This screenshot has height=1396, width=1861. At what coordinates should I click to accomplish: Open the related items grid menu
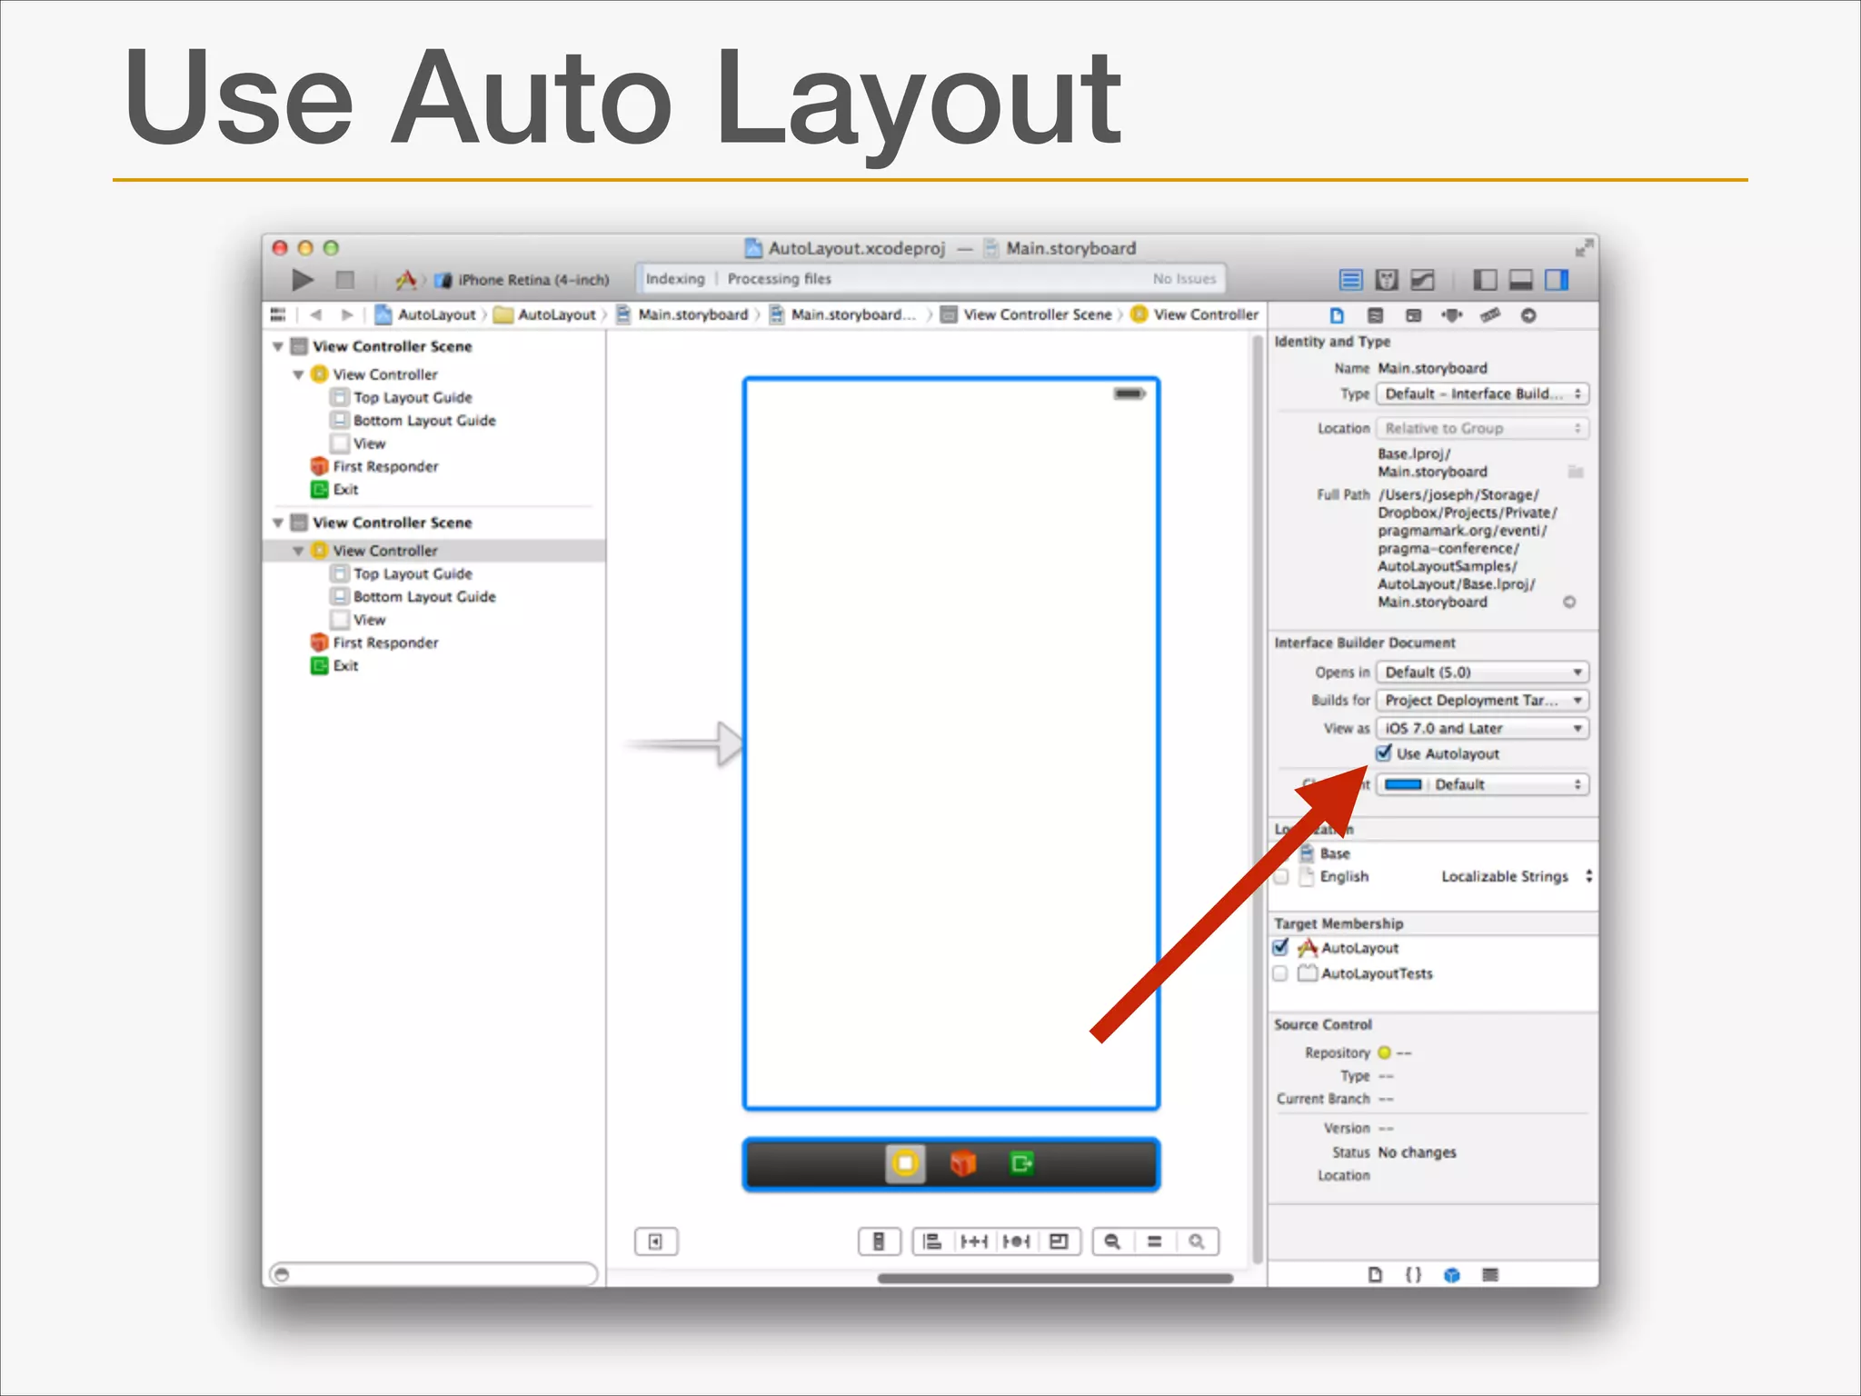278,314
